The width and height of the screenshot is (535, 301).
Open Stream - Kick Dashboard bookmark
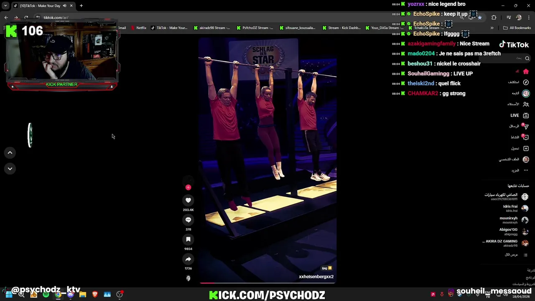point(341,28)
